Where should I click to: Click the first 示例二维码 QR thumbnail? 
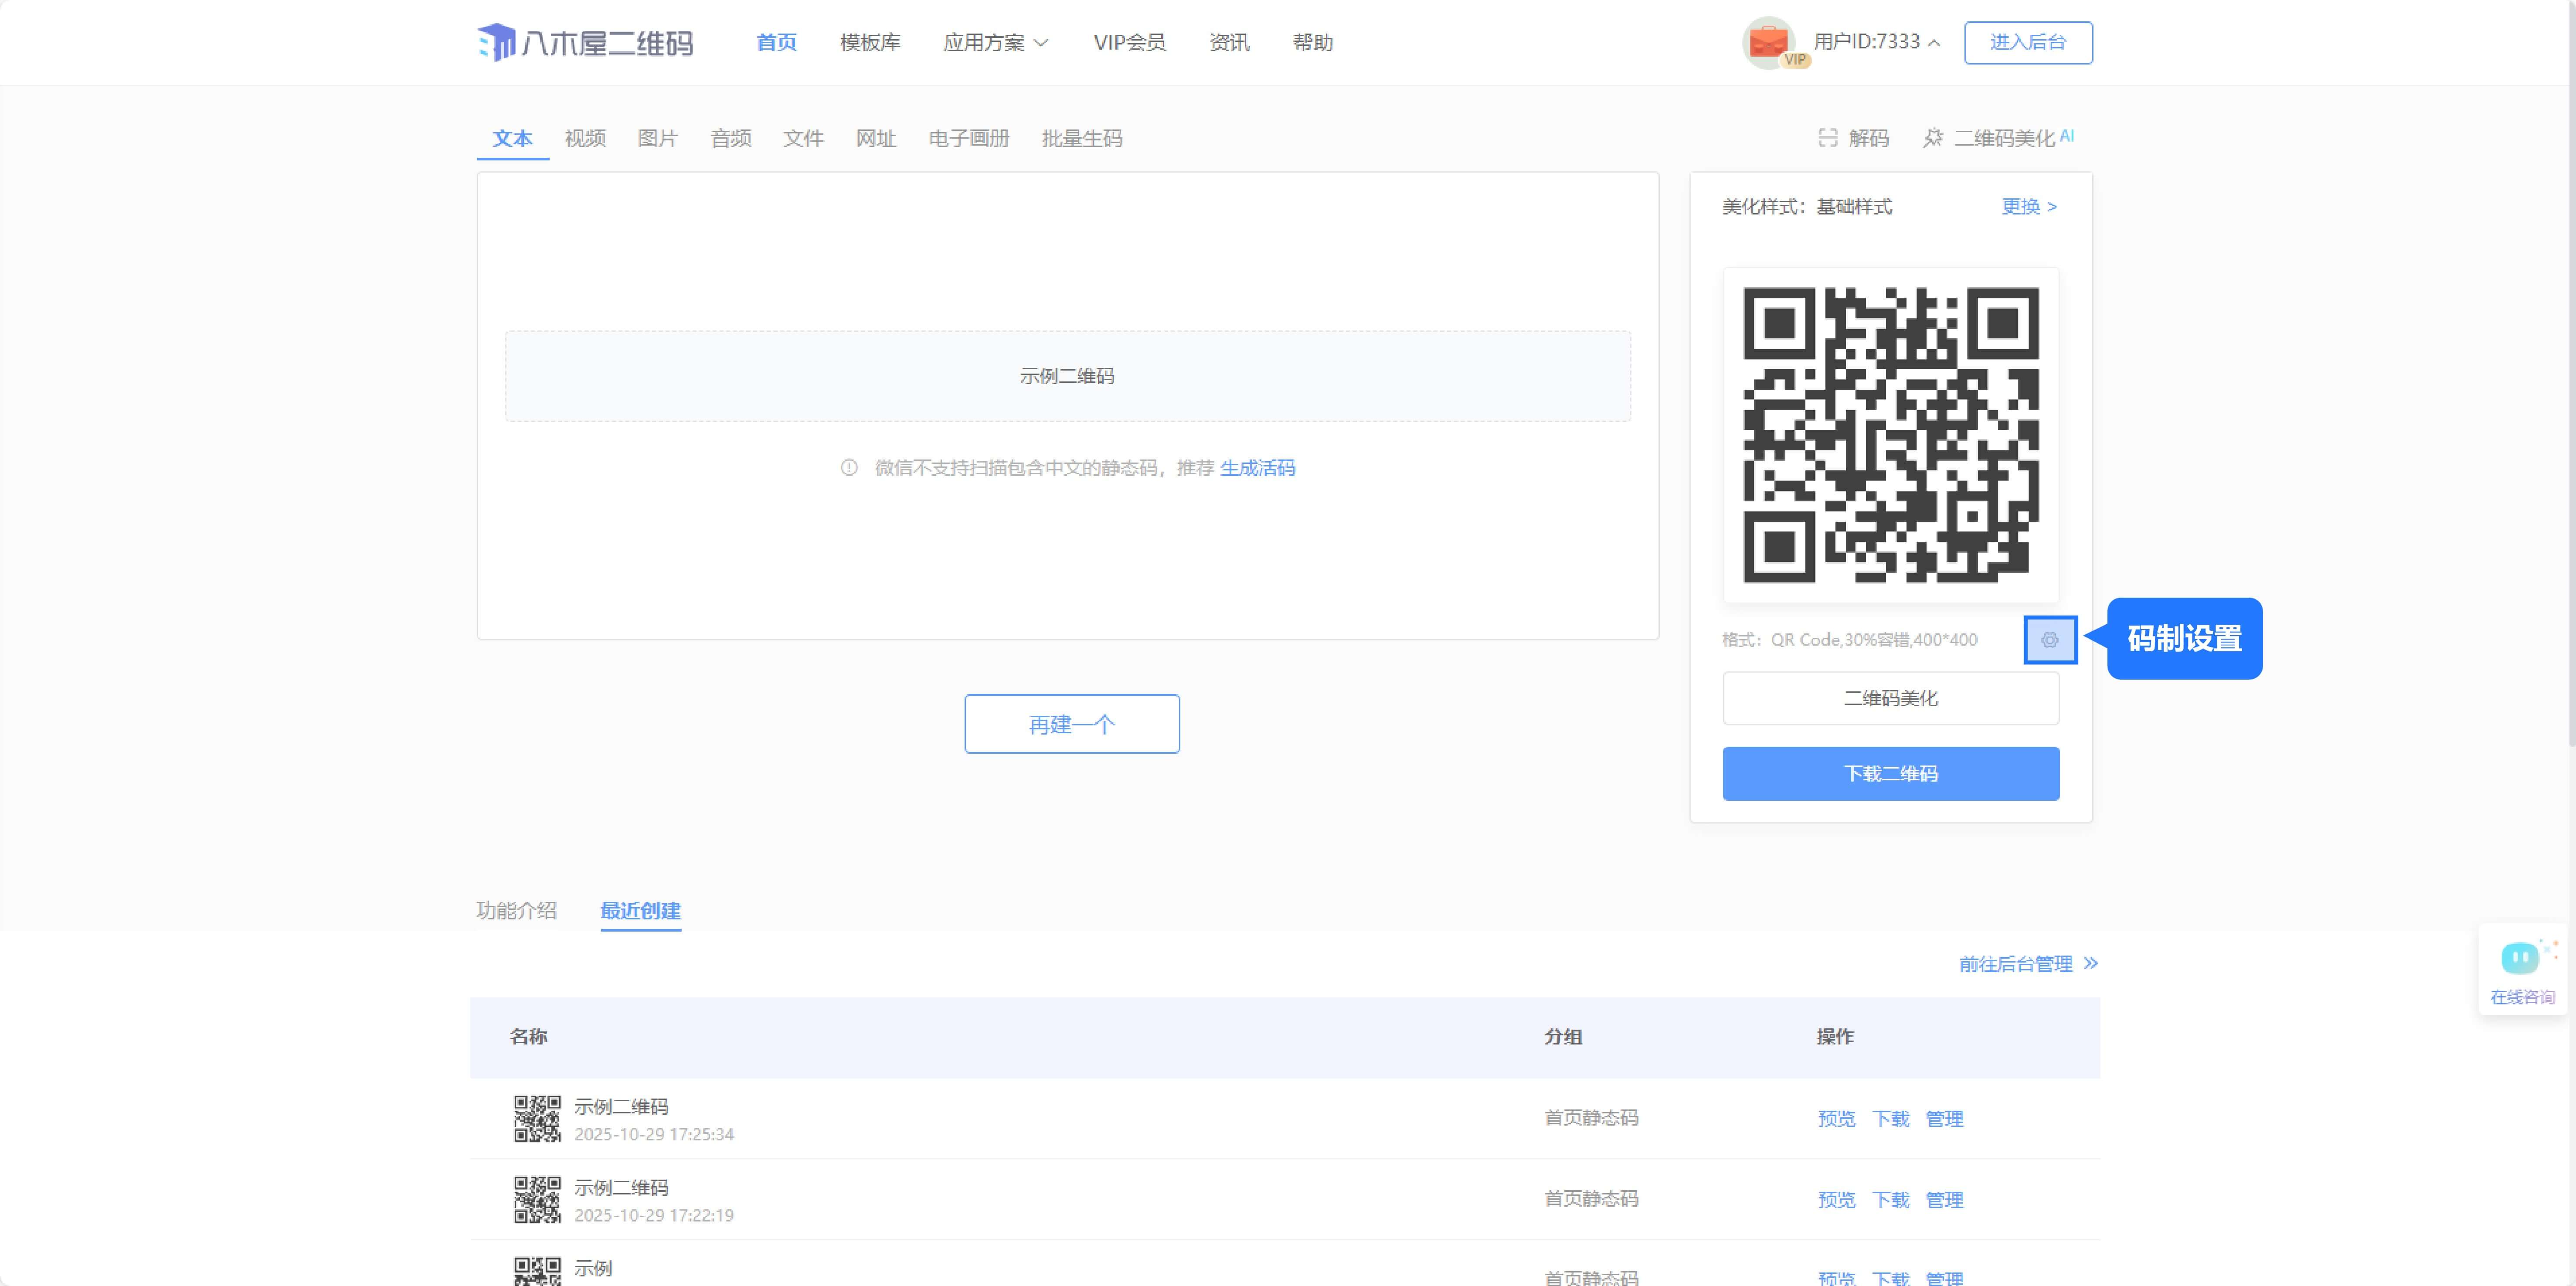[537, 1118]
